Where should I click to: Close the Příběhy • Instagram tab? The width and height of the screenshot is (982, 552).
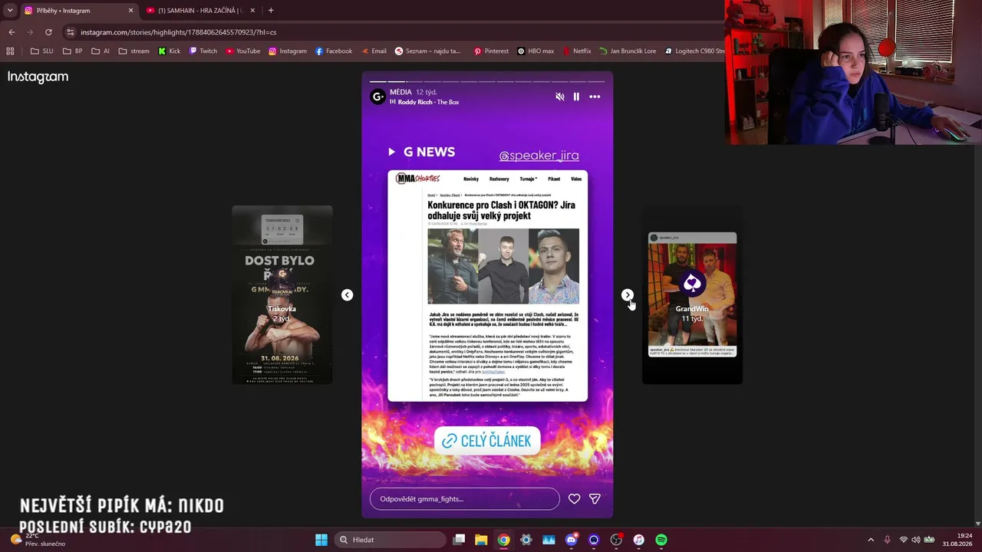(x=130, y=11)
